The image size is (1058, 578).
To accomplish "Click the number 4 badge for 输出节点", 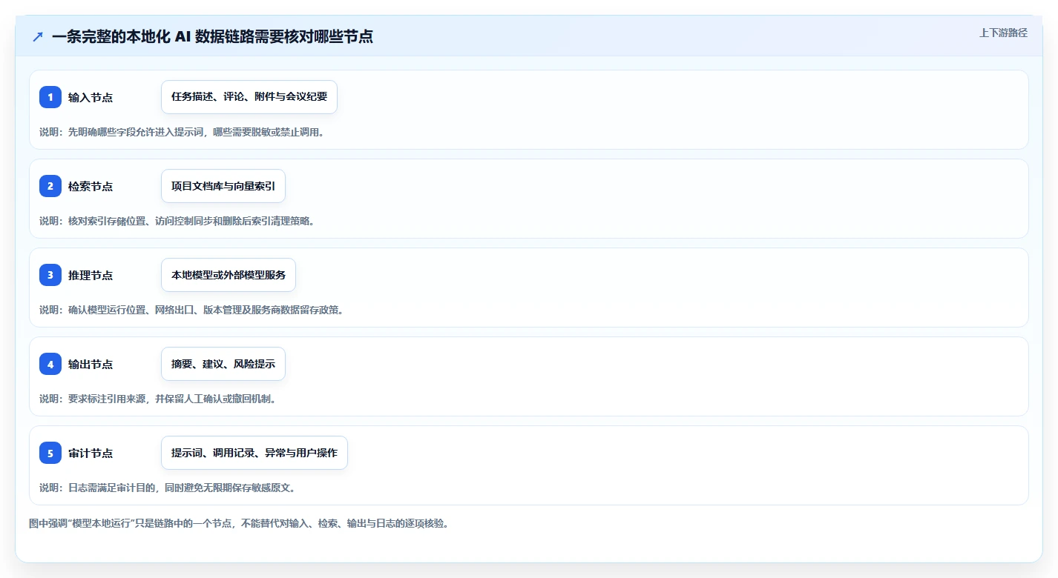I will pyautogui.click(x=50, y=364).
